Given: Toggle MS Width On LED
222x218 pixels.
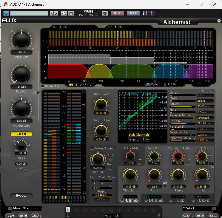Looking at the screenshot, I should point(140,163).
